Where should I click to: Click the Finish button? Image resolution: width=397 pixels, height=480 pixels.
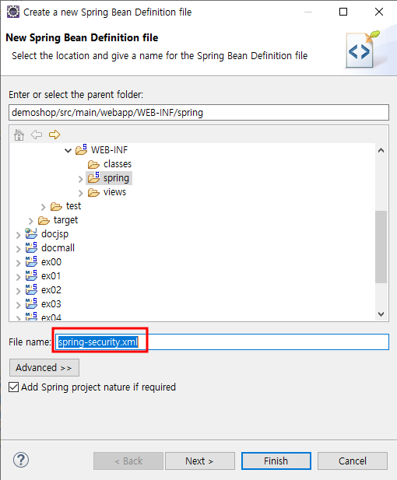(x=276, y=461)
